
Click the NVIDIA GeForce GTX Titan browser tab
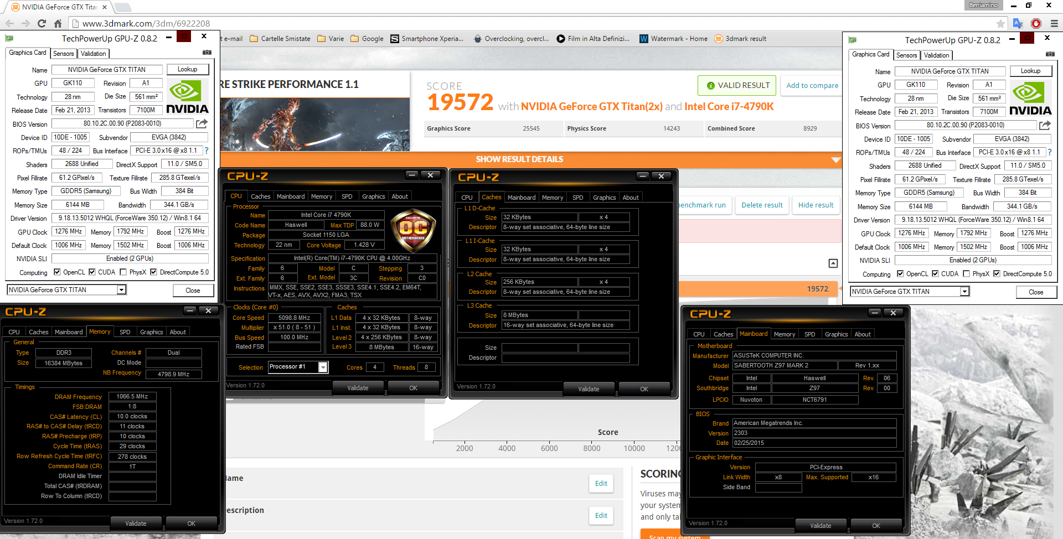point(58,7)
